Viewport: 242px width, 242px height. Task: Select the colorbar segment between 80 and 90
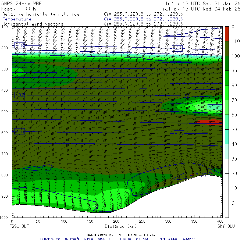coord(227,78)
